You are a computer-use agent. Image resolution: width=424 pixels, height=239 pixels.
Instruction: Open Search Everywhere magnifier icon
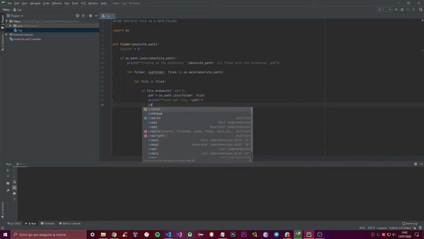[421, 9]
